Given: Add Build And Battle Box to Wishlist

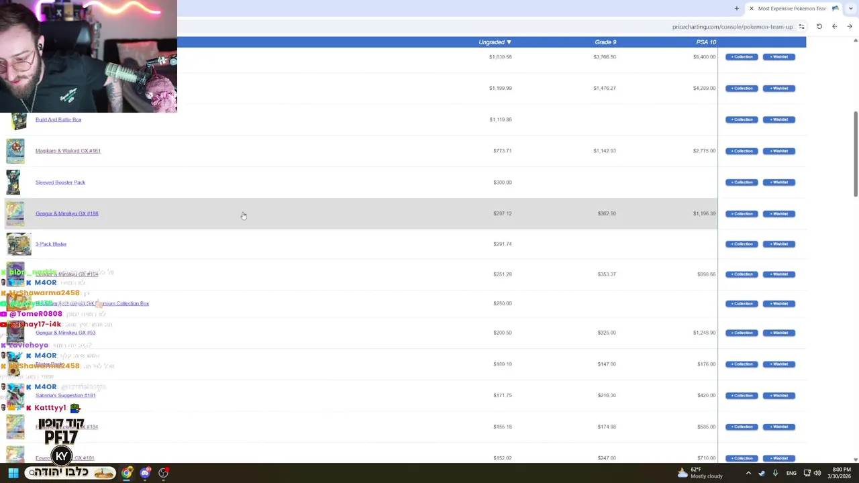Looking at the screenshot, I should click(779, 119).
